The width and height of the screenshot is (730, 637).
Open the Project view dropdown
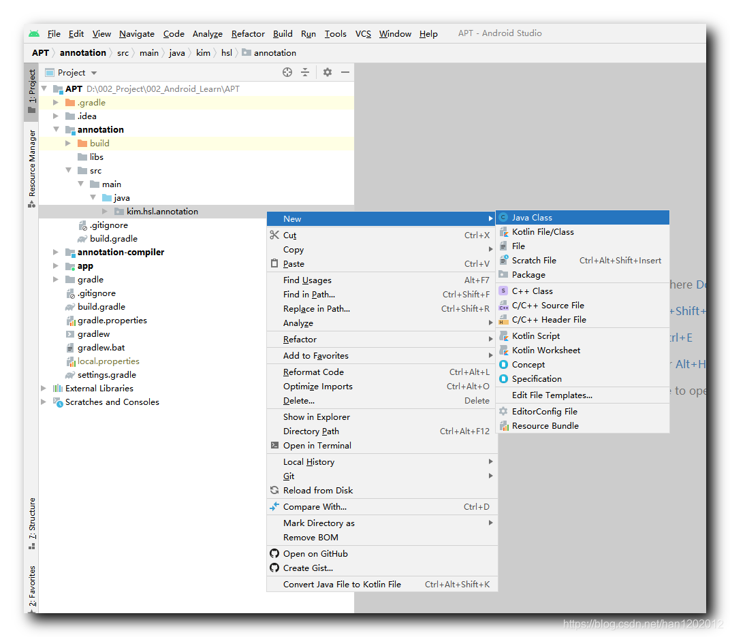pos(94,73)
